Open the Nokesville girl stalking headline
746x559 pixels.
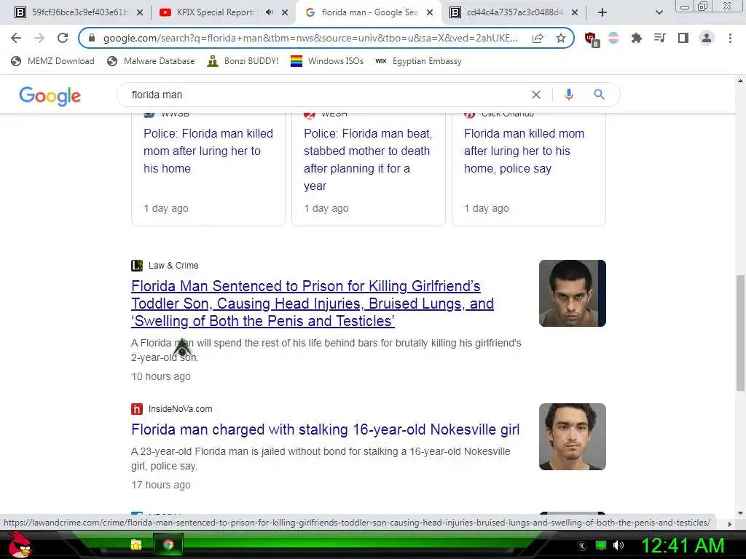[326, 429]
